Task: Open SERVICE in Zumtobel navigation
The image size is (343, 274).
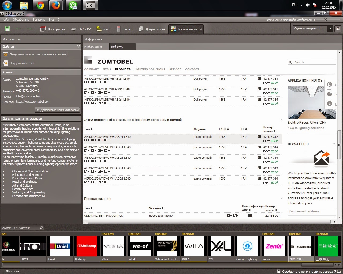Action: (x=175, y=69)
